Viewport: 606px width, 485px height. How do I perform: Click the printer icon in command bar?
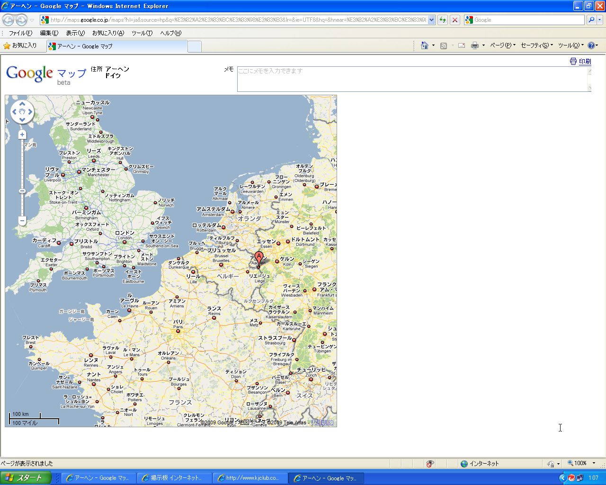pyautogui.click(x=474, y=45)
